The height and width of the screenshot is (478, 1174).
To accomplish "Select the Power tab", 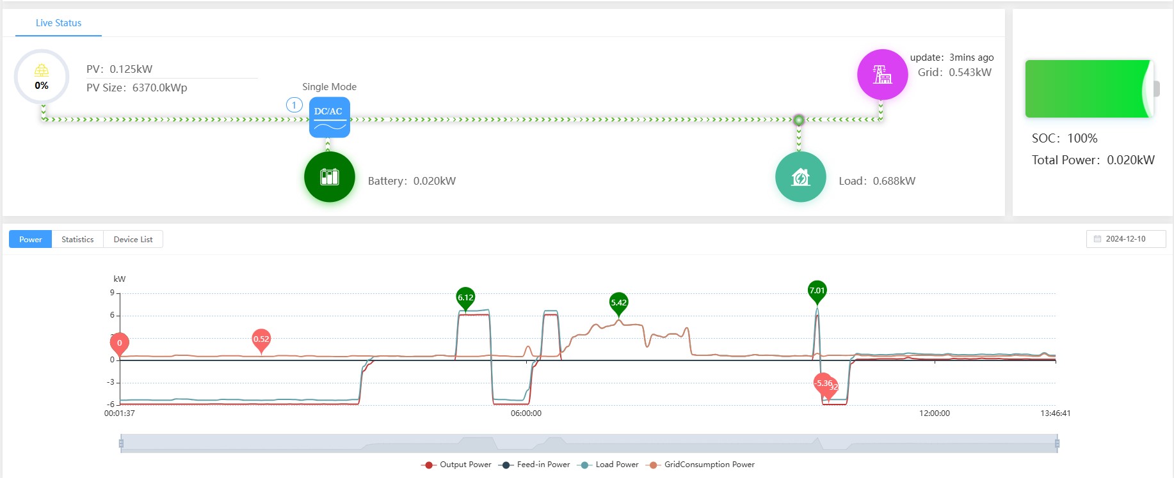I will coord(30,240).
